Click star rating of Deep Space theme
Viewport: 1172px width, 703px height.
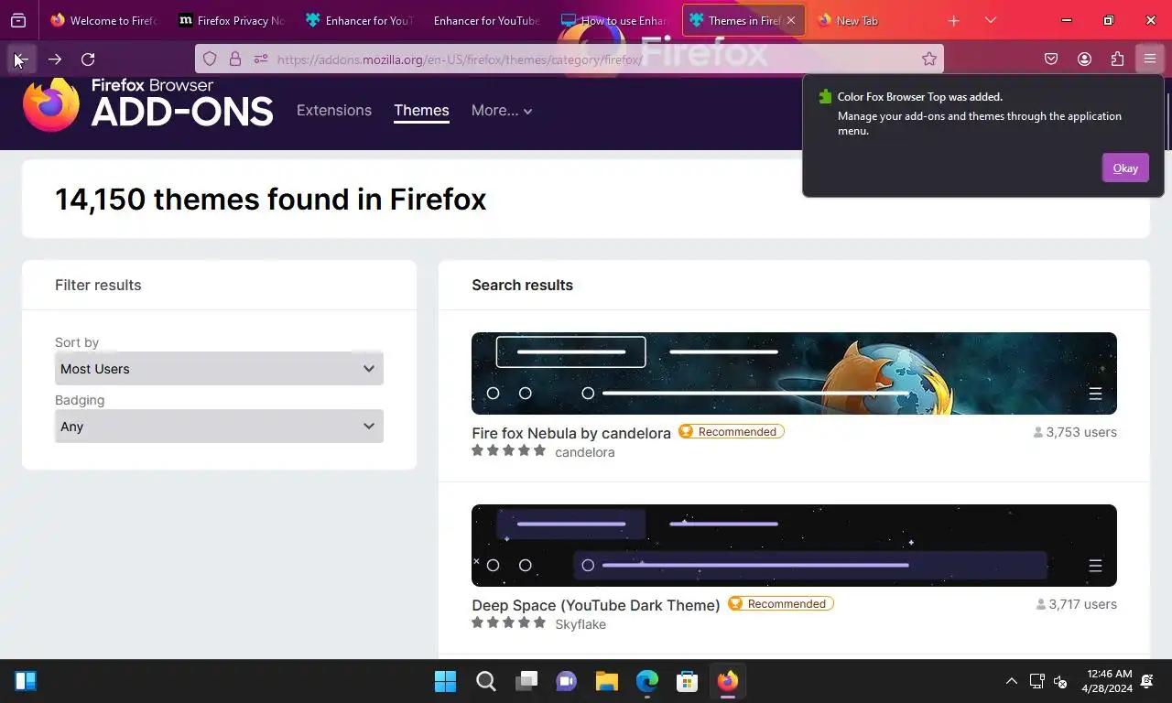(x=508, y=622)
